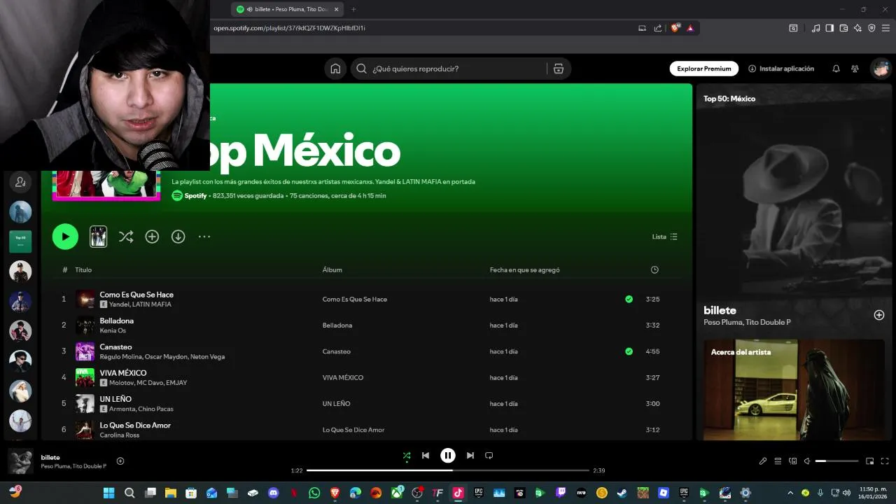Open browser hamburger menu
The width and height of the screenshot is (896, 504).
(x=885, y=28)
